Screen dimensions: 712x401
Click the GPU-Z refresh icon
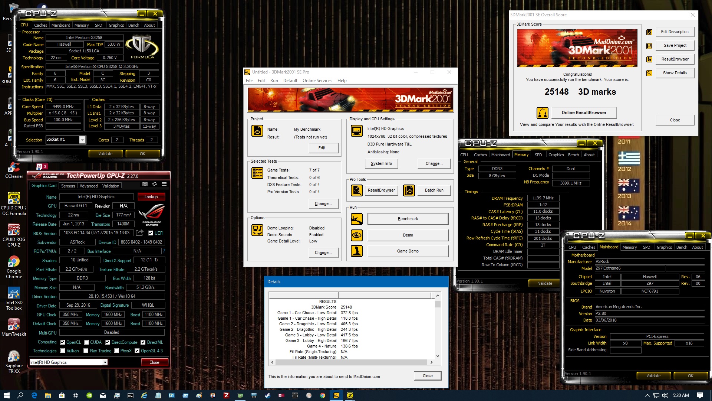tap(154, 184)
